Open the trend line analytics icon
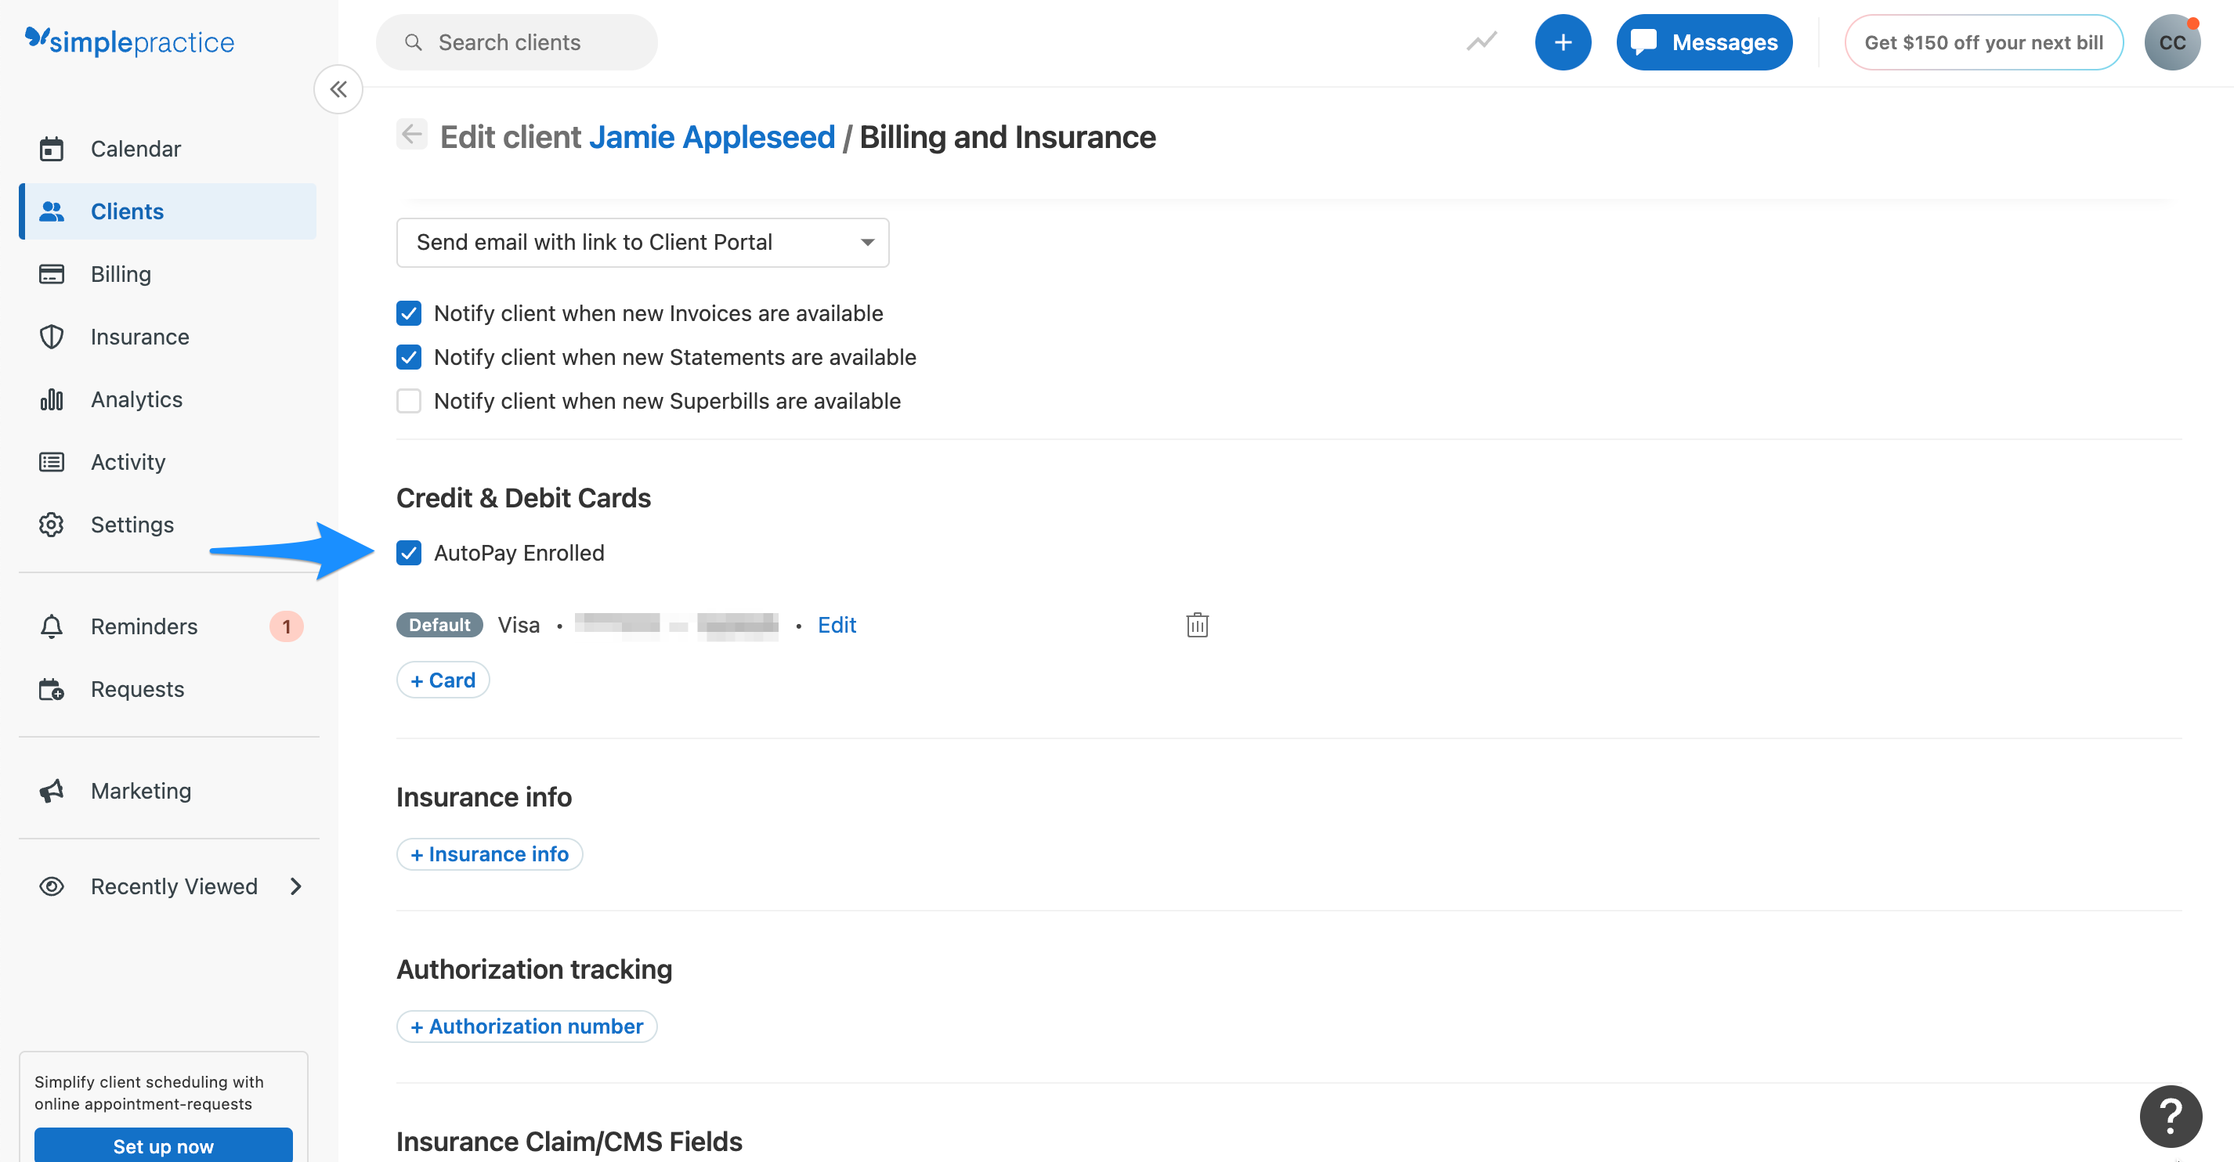The height and width of the screenshot is (1162, 2234). tap(1481, 41)
